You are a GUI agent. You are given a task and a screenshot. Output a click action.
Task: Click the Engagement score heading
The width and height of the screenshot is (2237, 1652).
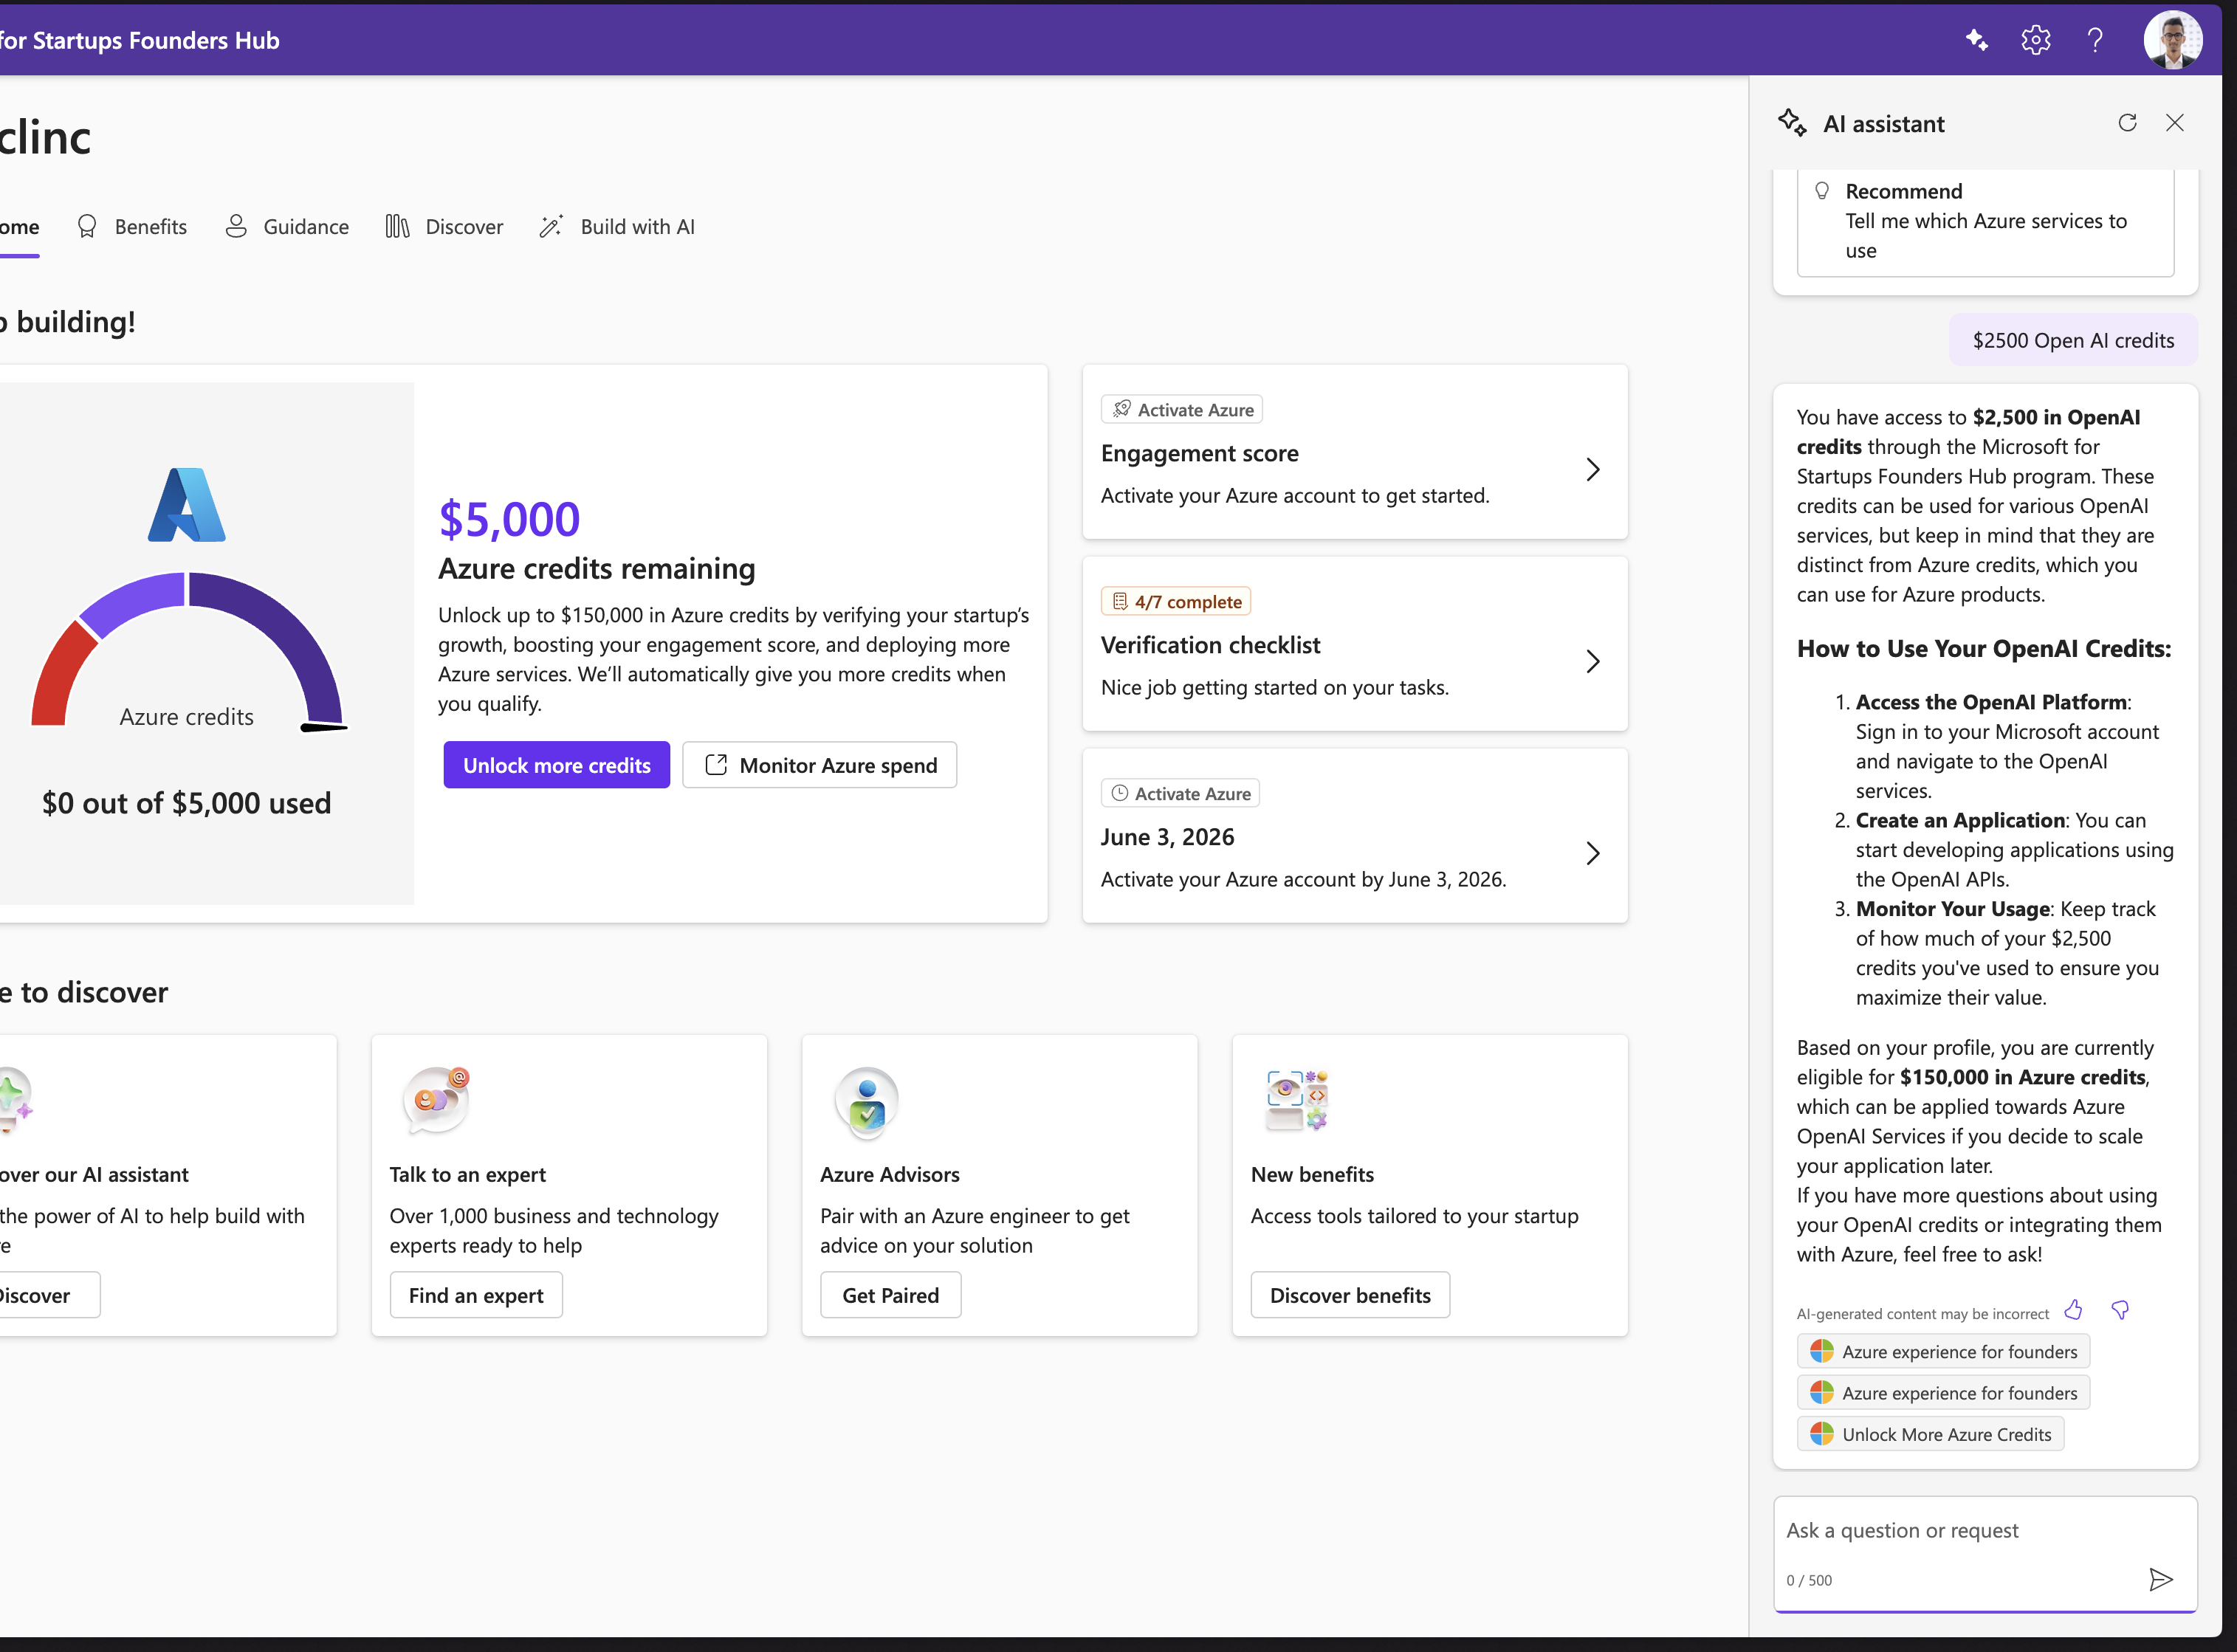point(1199,453)
